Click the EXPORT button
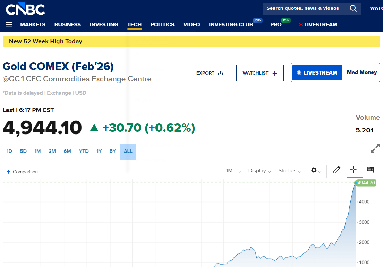The height and width of the screenshot is (267, 383). (x=210, y=73)
